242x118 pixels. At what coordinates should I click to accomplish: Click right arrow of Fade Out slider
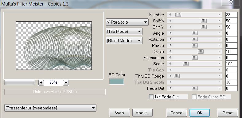click(x=219, y=88)
